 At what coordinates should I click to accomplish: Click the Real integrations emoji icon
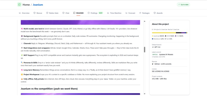22,48
